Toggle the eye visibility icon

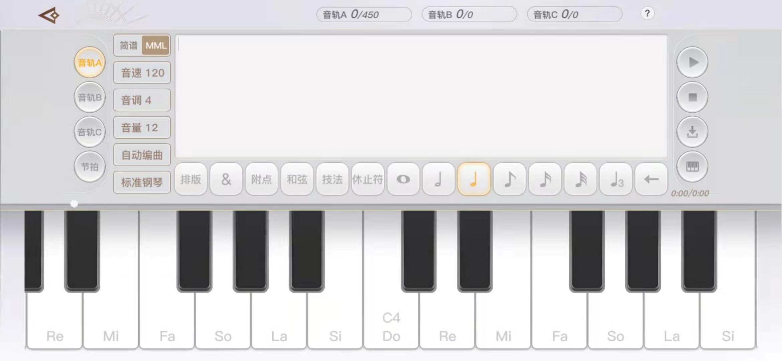pos(403,179)
